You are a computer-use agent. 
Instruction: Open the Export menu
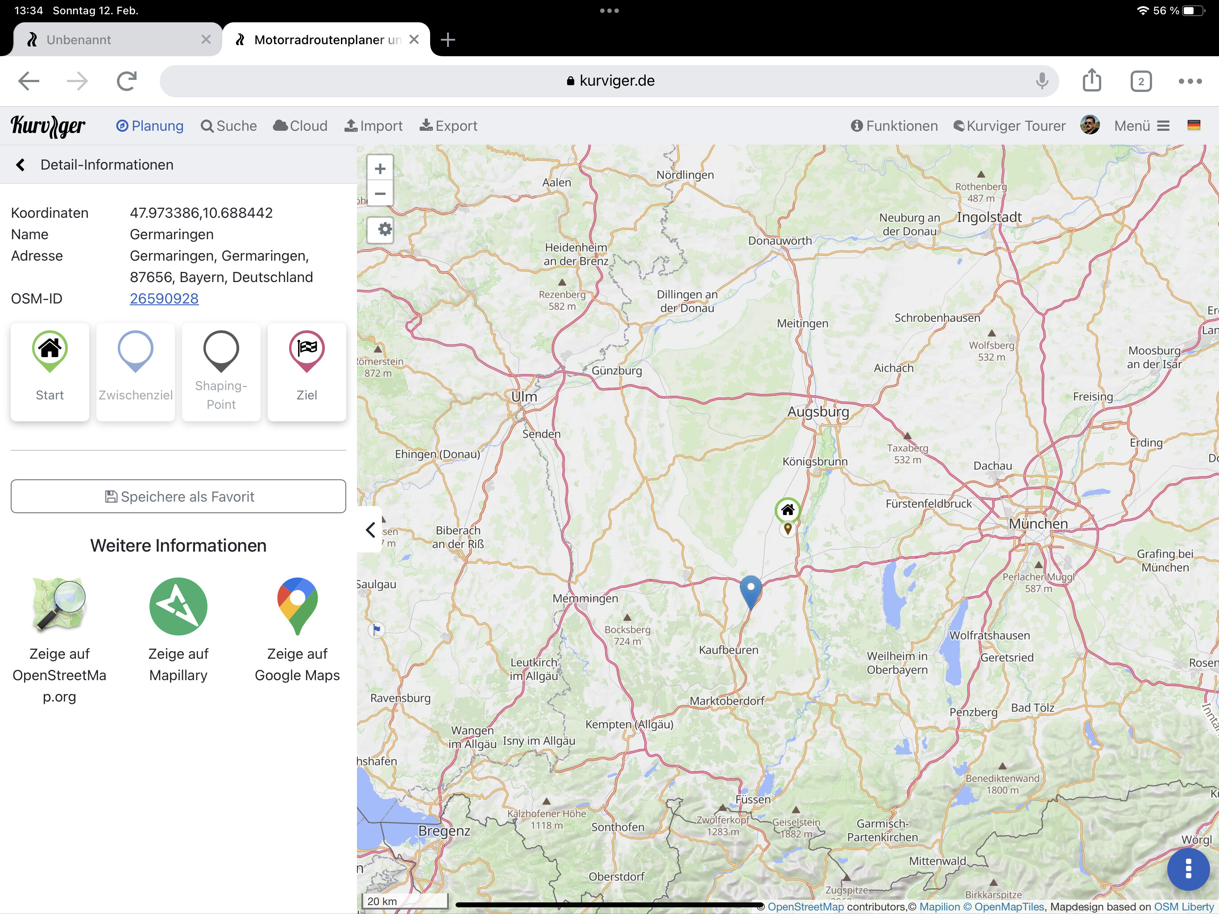coord(448,126)
